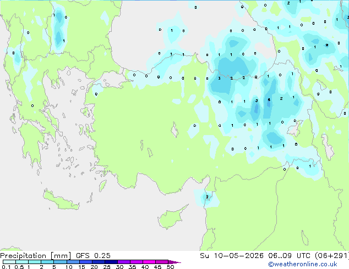Click the "Precipitation" title word

23,256
